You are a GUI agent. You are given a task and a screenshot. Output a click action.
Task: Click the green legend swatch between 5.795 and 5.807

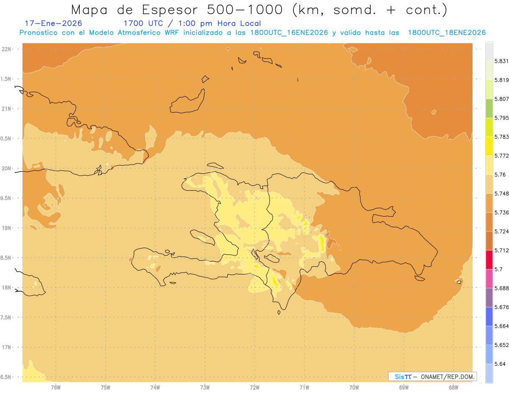(489, 109)
